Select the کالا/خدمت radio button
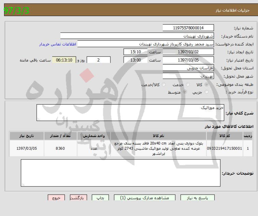 point(164,85)
